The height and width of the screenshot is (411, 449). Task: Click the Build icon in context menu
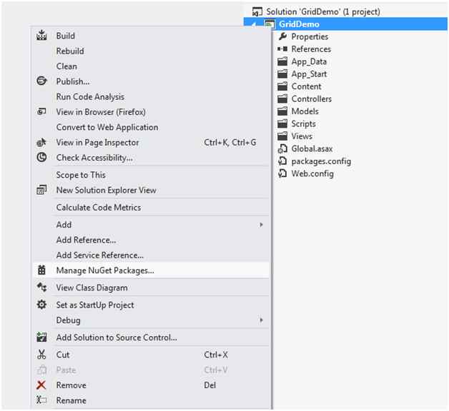41,36
